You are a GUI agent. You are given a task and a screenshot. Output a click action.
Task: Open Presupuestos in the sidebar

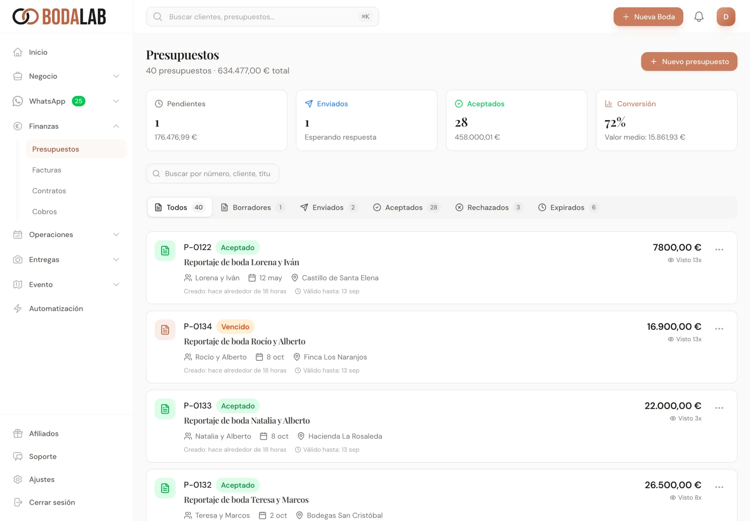[x=76, y=149]
